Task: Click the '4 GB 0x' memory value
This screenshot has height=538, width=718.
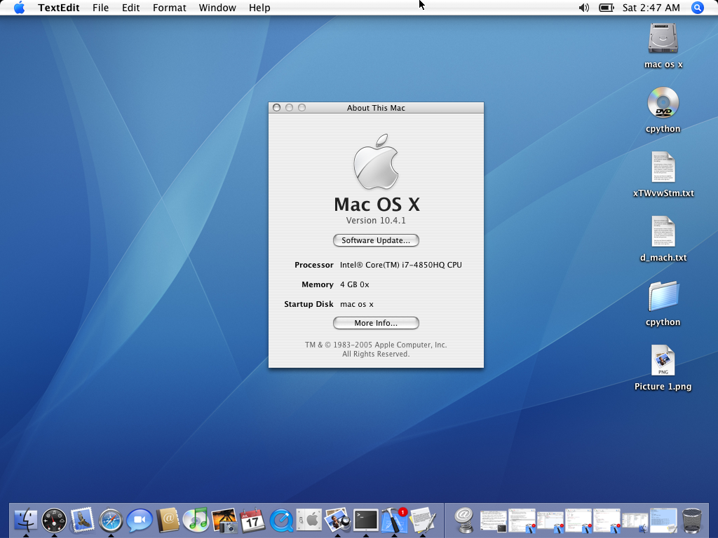Action: click(x=354, y=284)
